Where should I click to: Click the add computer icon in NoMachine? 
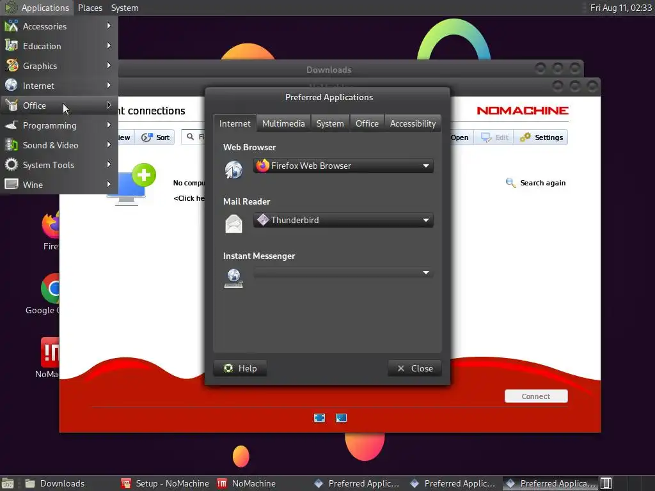point(130,184)
